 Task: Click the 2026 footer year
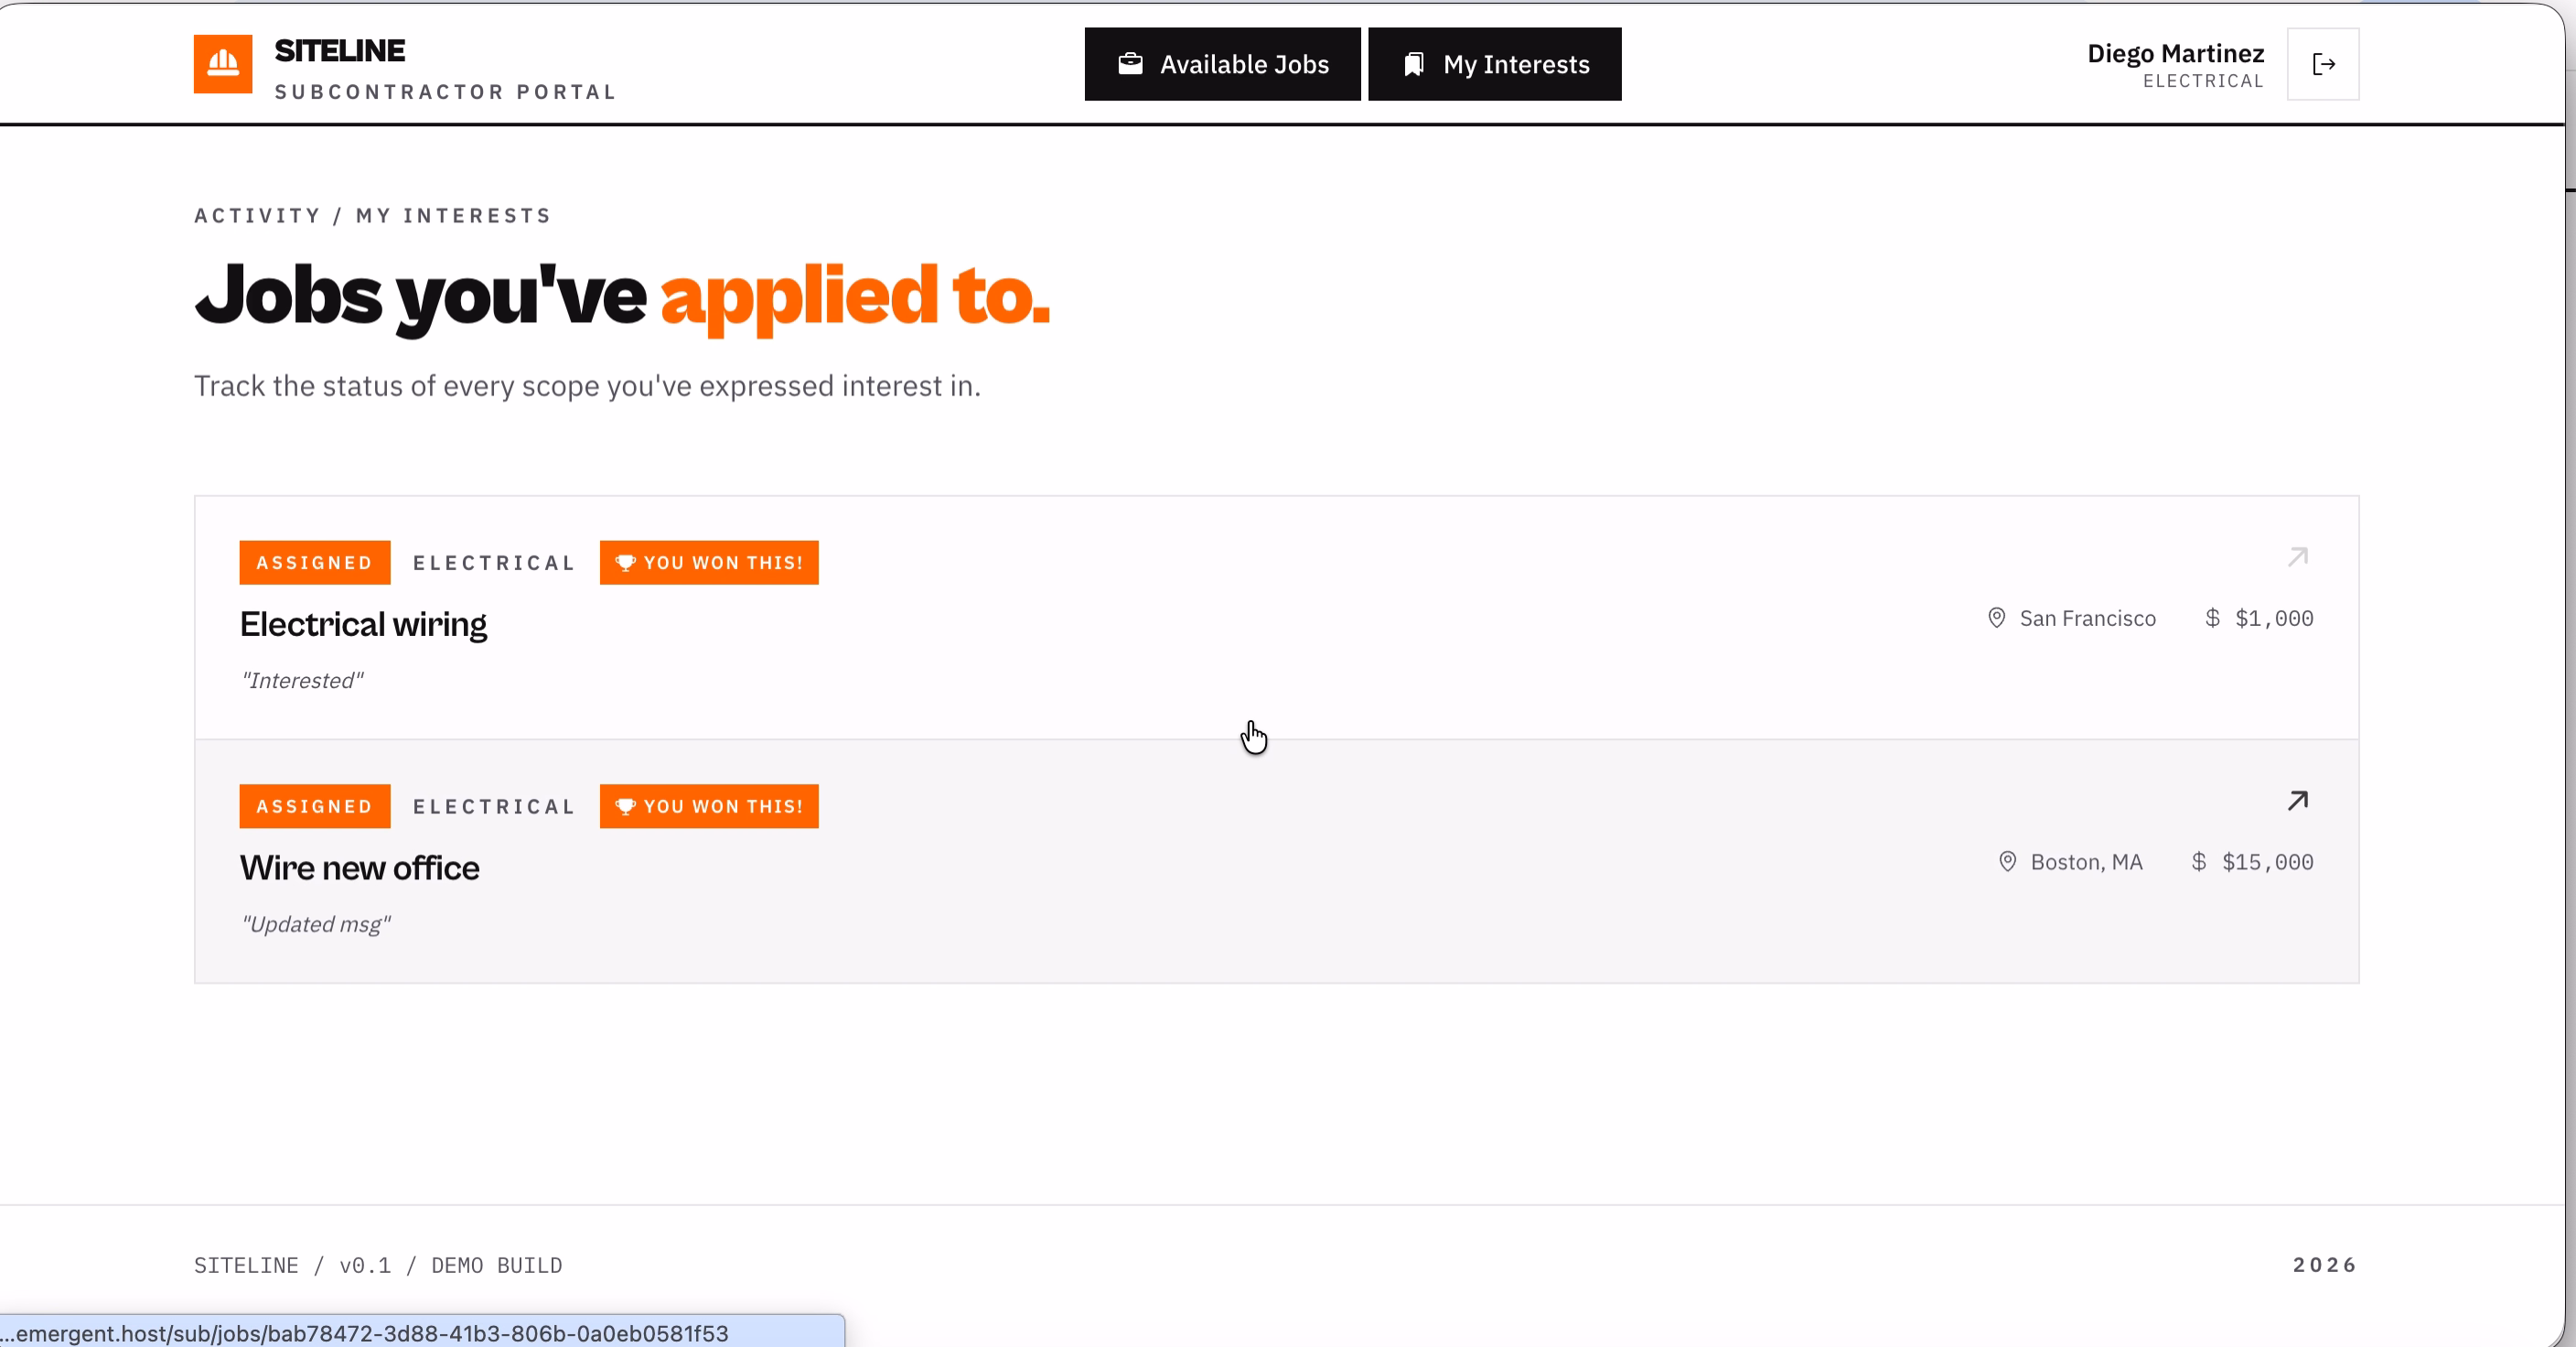click(x=2324, y=1265)
